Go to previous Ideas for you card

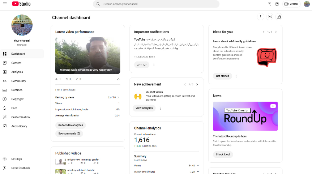point(264,32)
